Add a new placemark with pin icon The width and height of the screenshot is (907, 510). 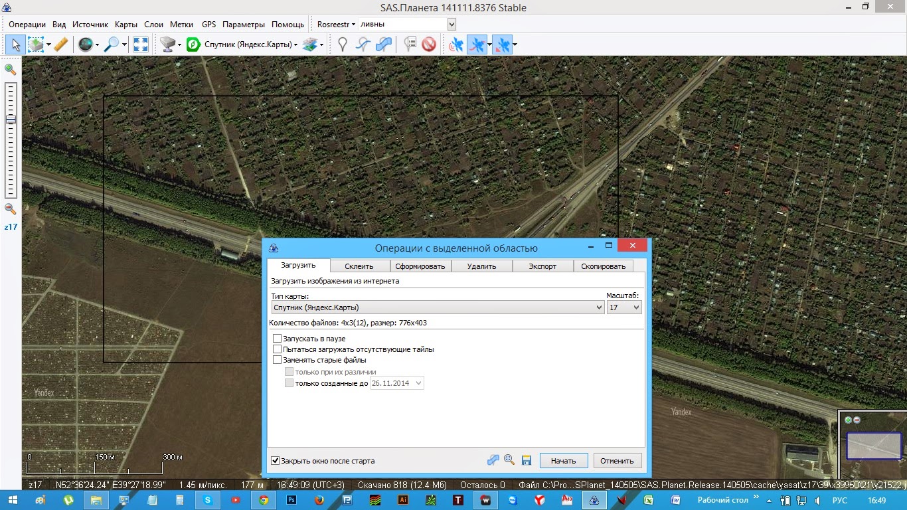343,44
